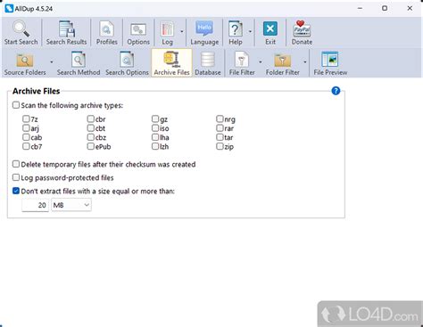Check the 7z archive type
The height and width of the screenshot is (327, 423).
point(26,119)
